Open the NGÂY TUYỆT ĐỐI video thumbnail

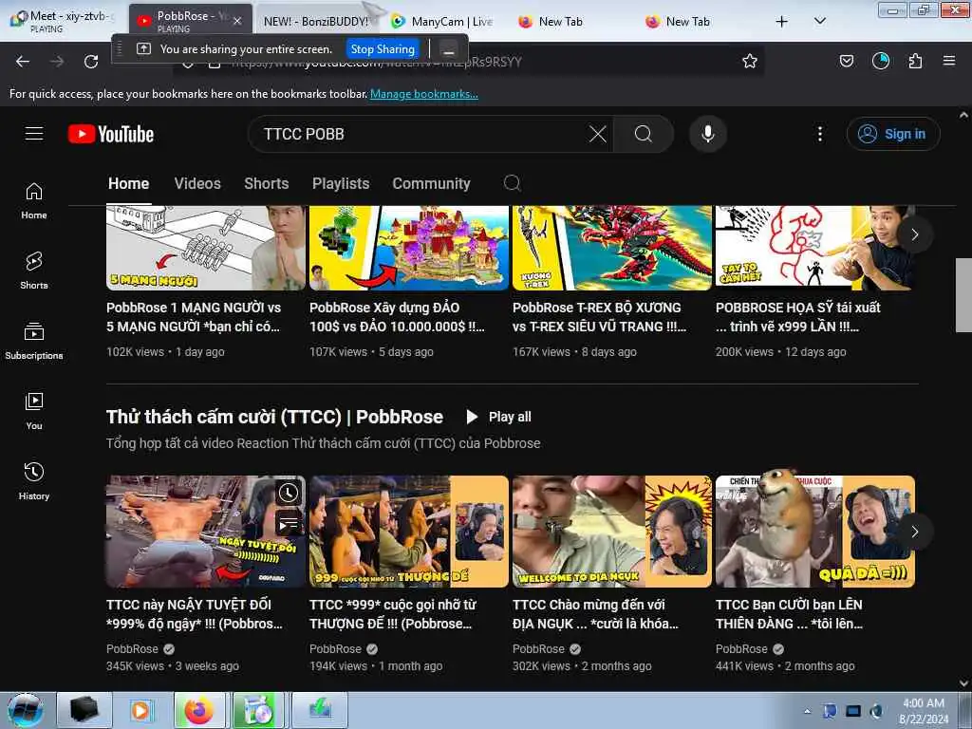(x=205, y=532)
